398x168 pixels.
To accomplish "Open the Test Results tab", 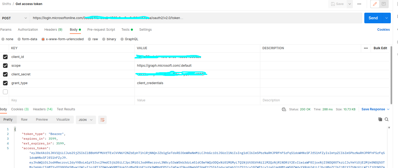I will pyautogui.click(x=66, y=109).
